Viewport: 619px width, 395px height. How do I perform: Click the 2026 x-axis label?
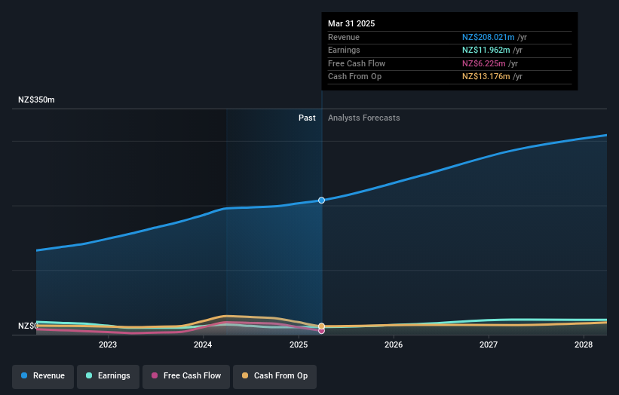click(394, 345)
